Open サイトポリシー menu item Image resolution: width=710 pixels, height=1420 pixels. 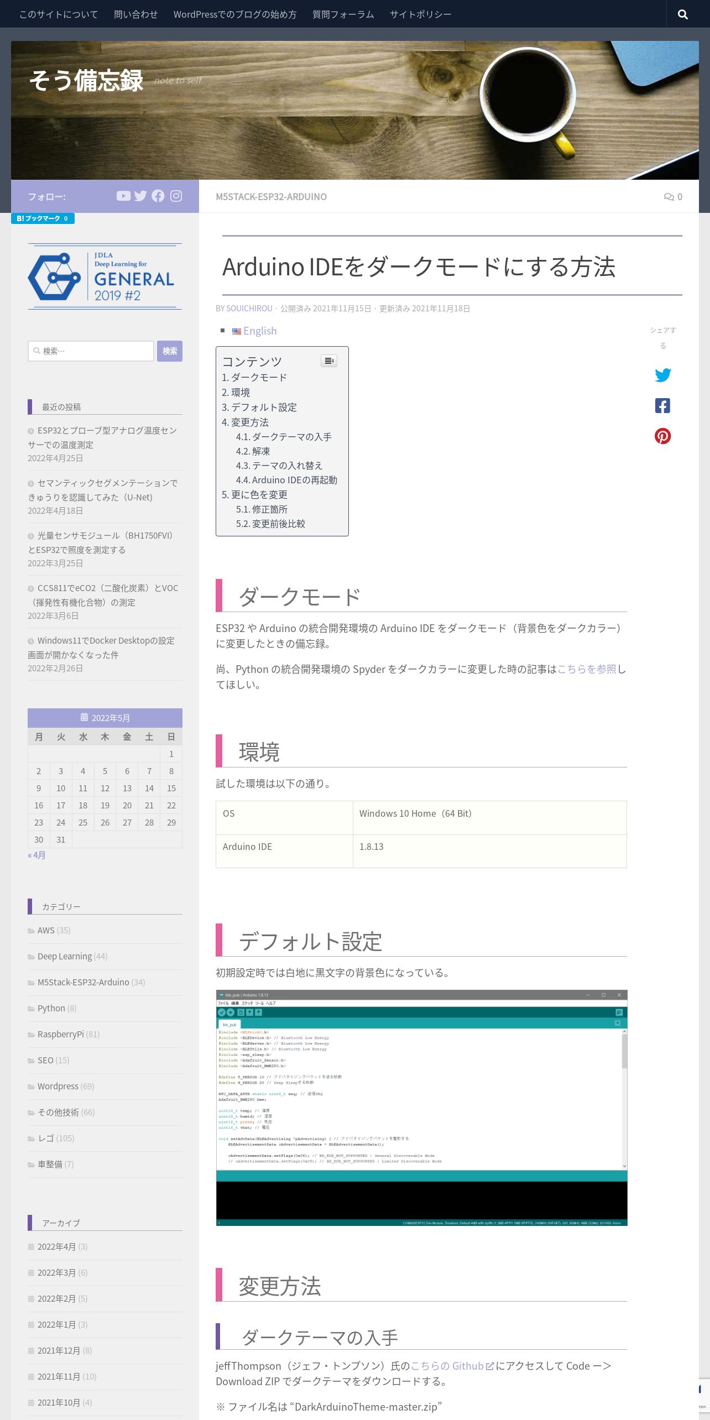pos(420,14)
